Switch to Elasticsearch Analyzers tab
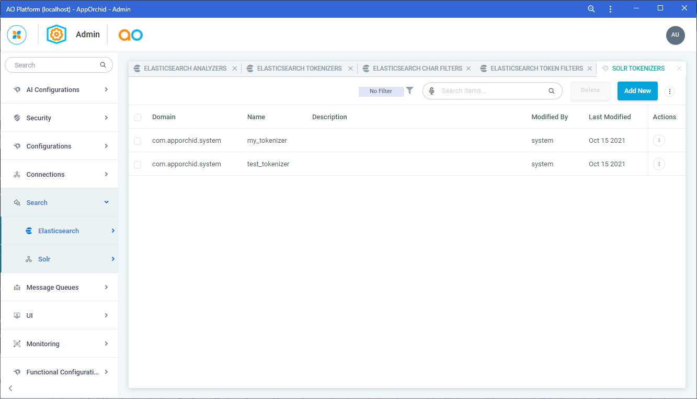 [x=185, y=69]
